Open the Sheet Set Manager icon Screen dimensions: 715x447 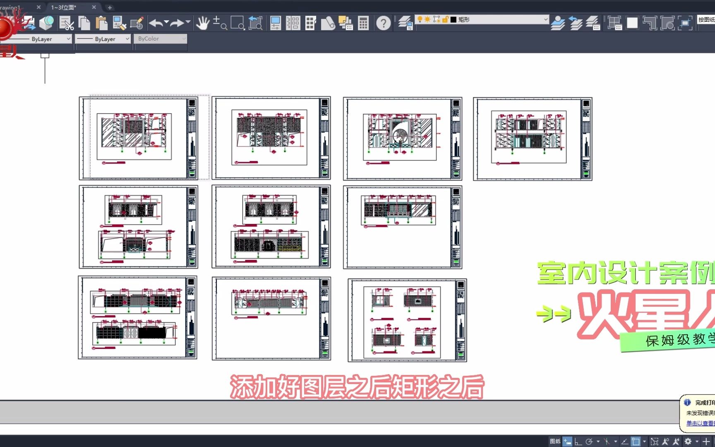tap(328, 23)
